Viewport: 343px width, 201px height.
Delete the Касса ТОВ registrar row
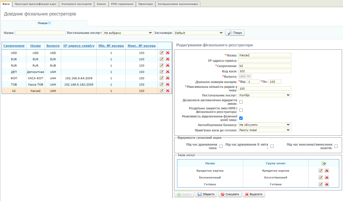tap(167, 84)
